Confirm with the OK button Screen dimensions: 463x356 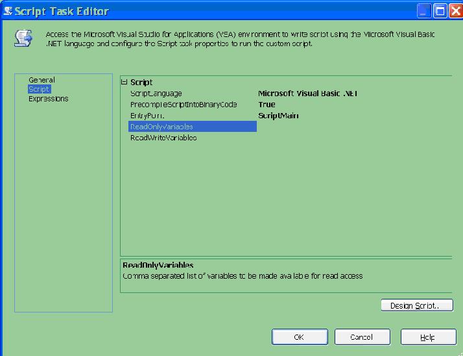click(x=300, y=337)
